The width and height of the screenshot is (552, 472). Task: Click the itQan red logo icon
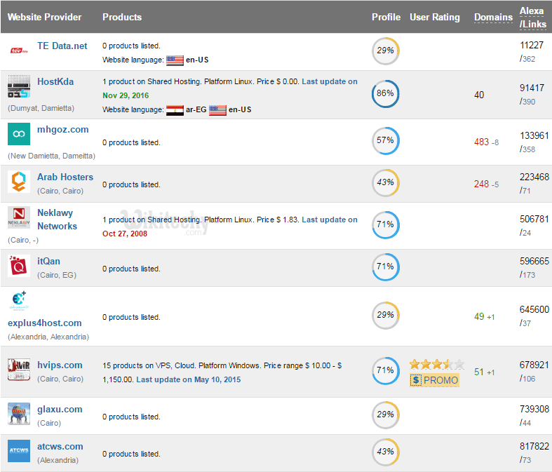coord(19,267)
